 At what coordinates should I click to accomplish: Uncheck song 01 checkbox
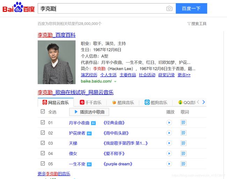(43, 122)
